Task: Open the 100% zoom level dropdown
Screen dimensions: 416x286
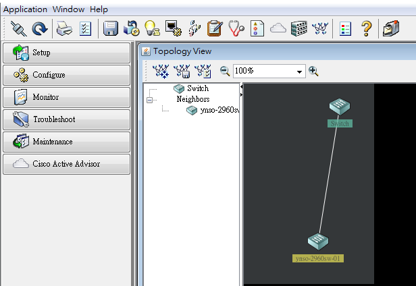Action: click(299, 71)
